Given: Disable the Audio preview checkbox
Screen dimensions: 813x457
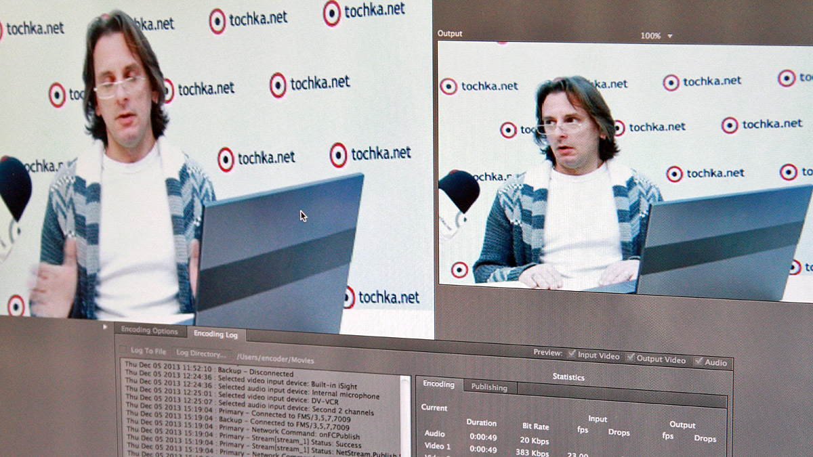Looking at the screenshot, I should tap(699, 362).
